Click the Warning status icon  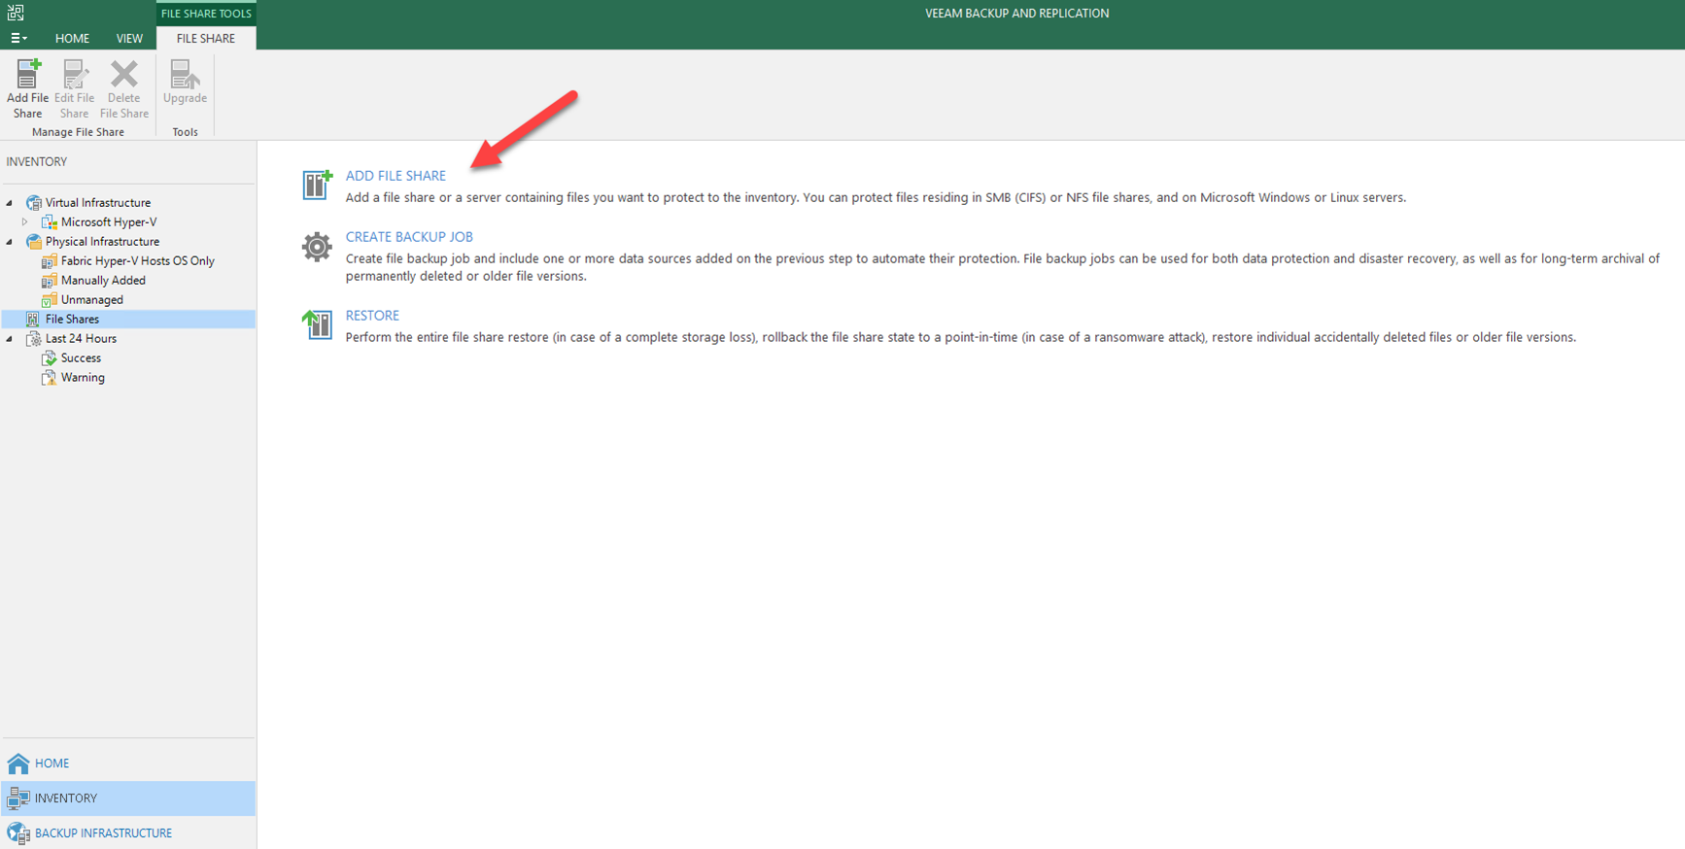50,378
